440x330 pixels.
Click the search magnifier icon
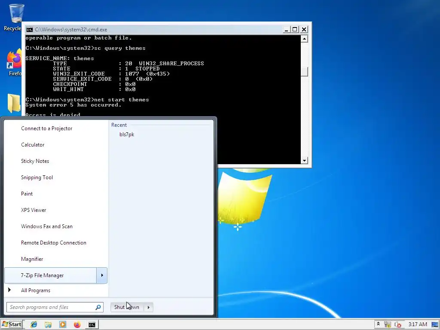98,307
